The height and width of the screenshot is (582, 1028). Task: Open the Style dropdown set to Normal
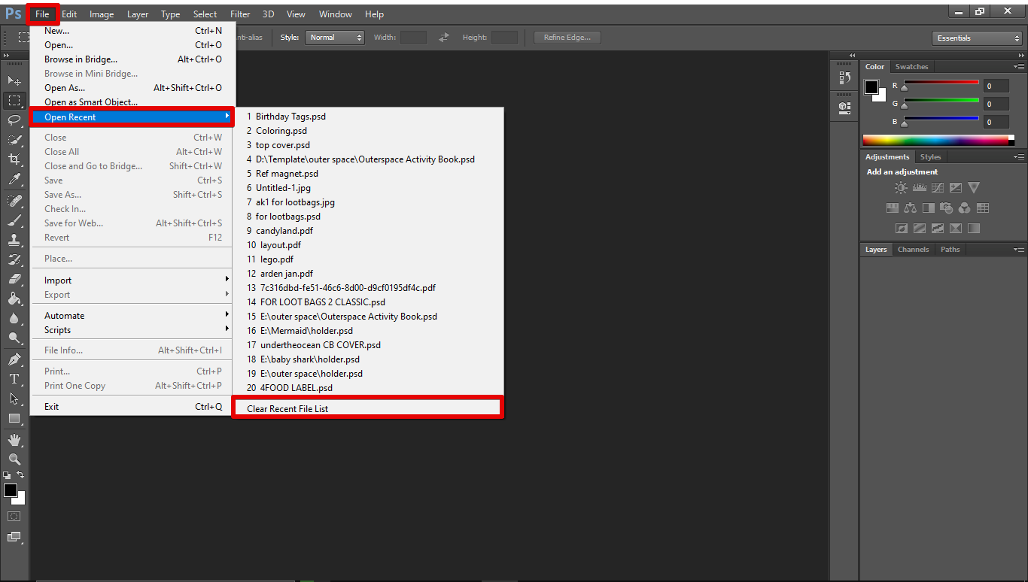[334, 38]
